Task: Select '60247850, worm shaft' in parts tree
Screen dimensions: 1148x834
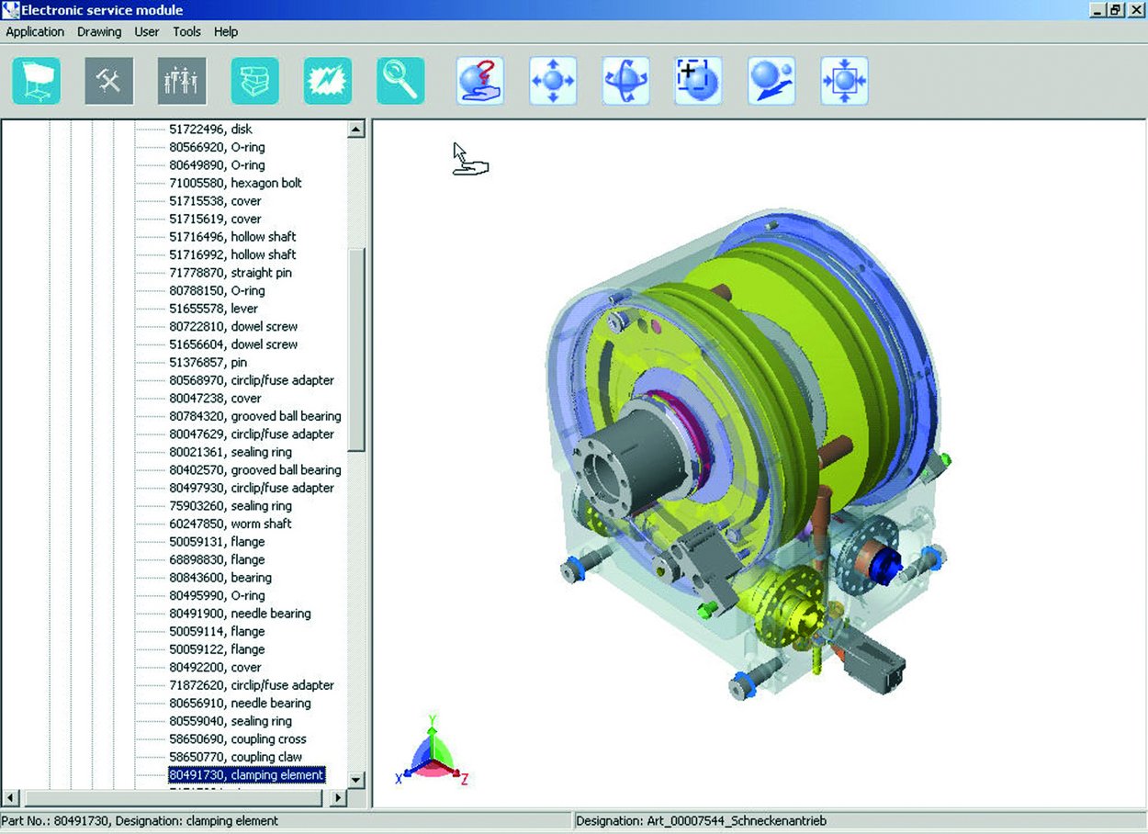Action: 231,524
